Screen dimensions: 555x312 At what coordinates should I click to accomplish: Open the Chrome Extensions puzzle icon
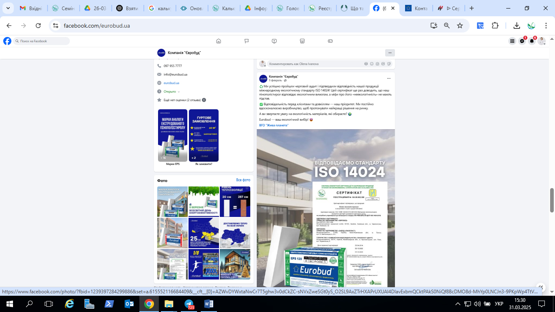[x=495, y=26]
